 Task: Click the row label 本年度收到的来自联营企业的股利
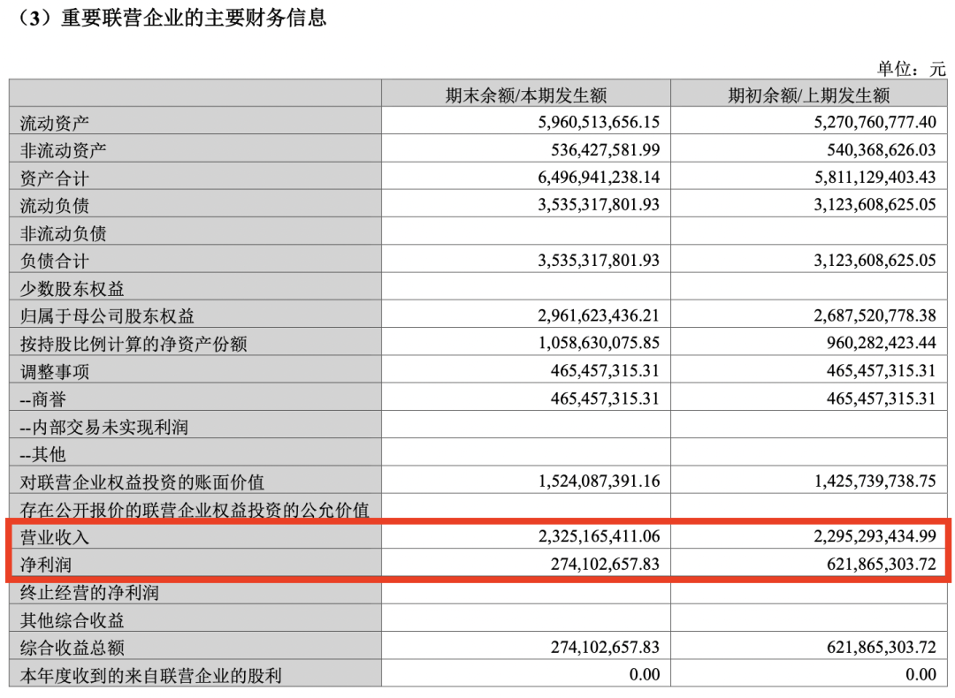151,676
